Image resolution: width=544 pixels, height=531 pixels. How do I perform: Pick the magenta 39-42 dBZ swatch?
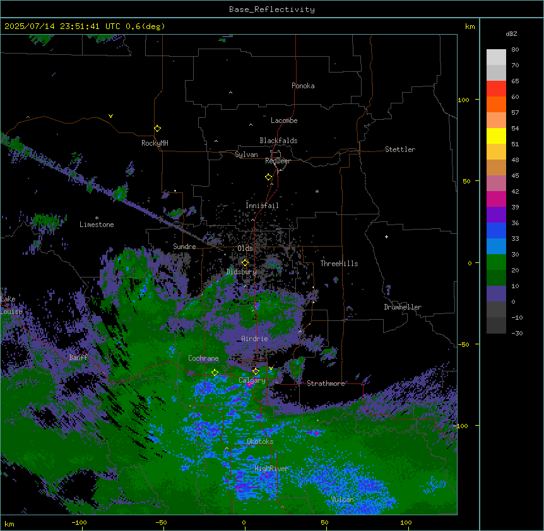coord(496,199)
